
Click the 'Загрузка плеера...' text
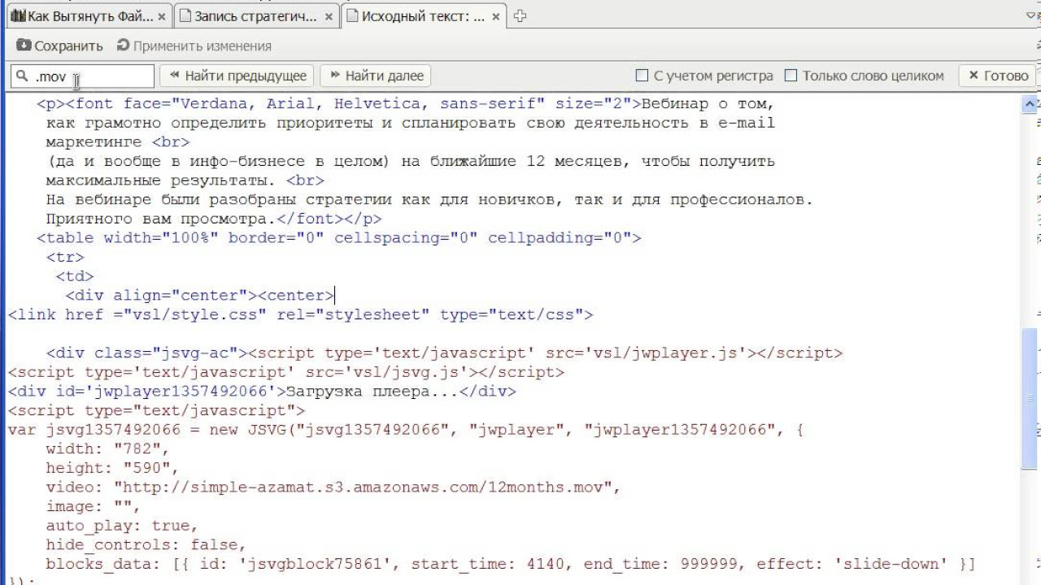coord(372,392)
